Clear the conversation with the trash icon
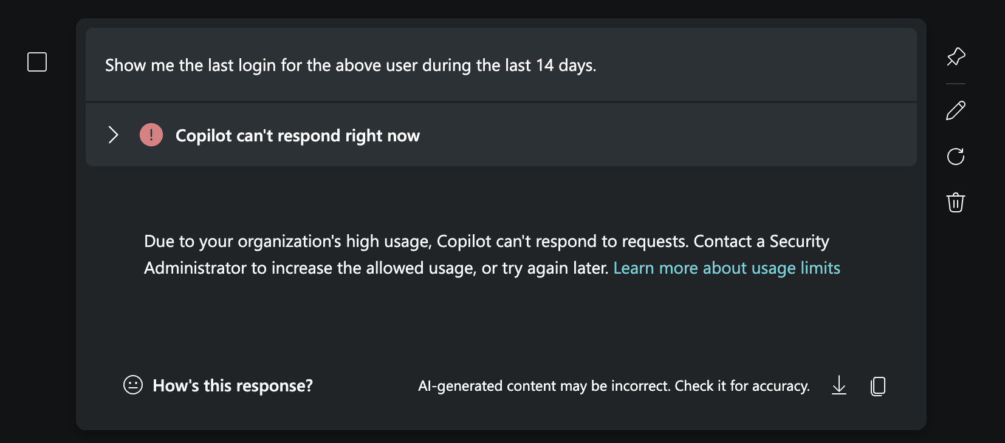This screenshot has width=1005, height=443. pyautogui.click(x=955, y=203)
